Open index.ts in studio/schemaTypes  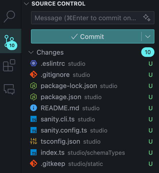(53, 153)
